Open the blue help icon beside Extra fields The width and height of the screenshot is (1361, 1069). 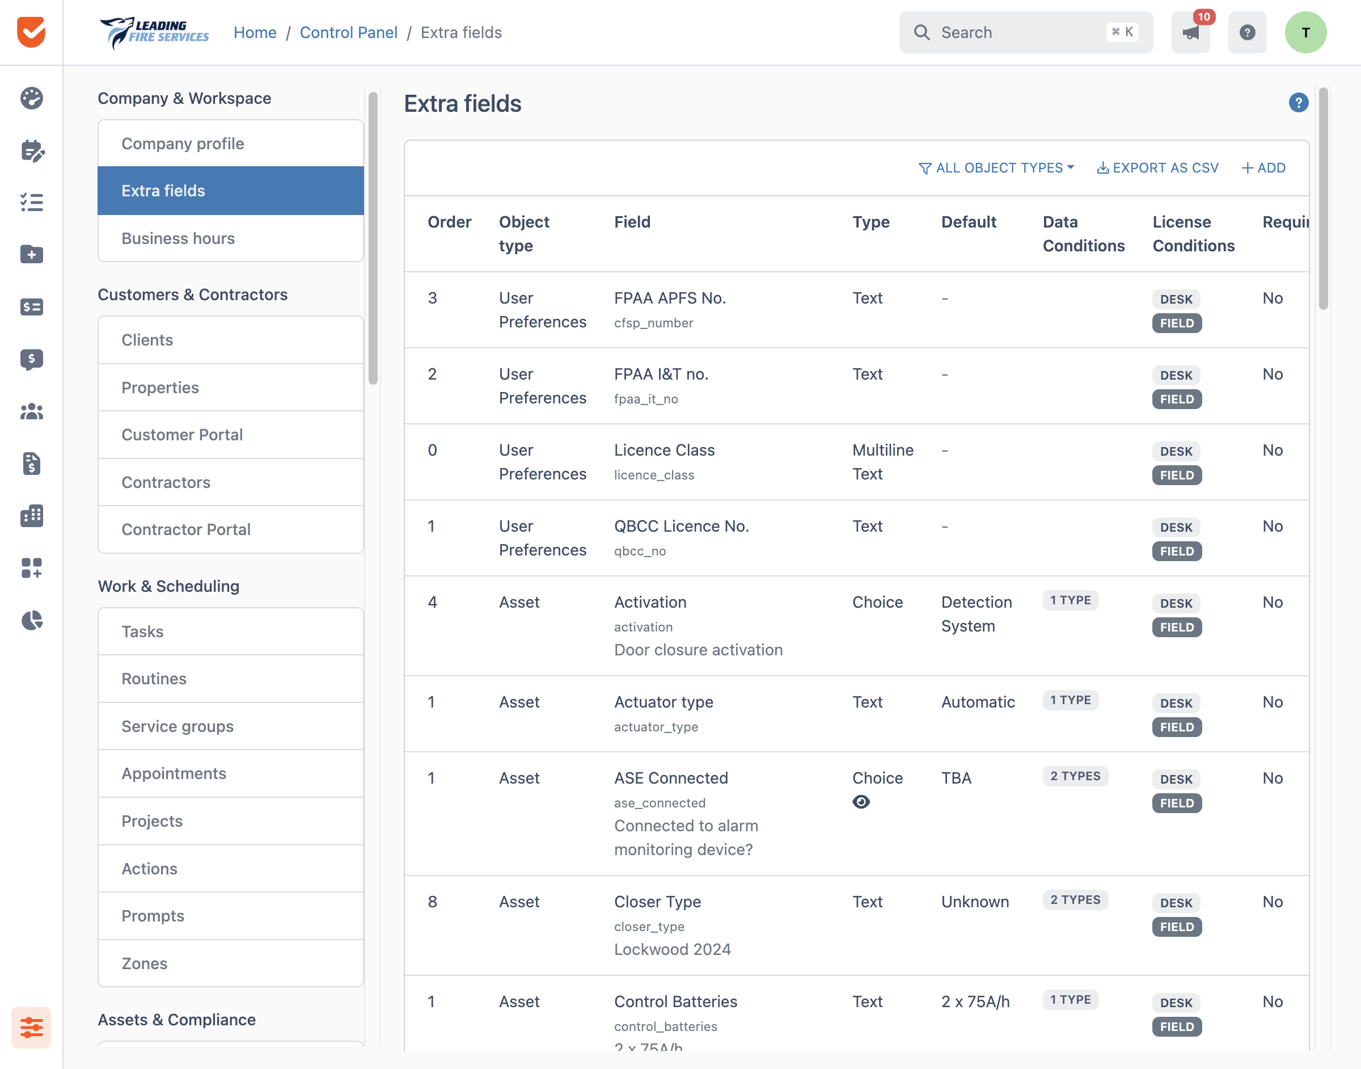(1299, 103)
